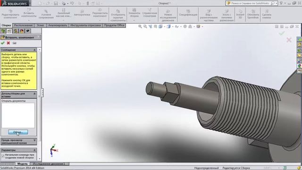The height and width of the screenshot is (170, 302).
Task: Open dropdown under Linear pattern
Action: (64, 20)
